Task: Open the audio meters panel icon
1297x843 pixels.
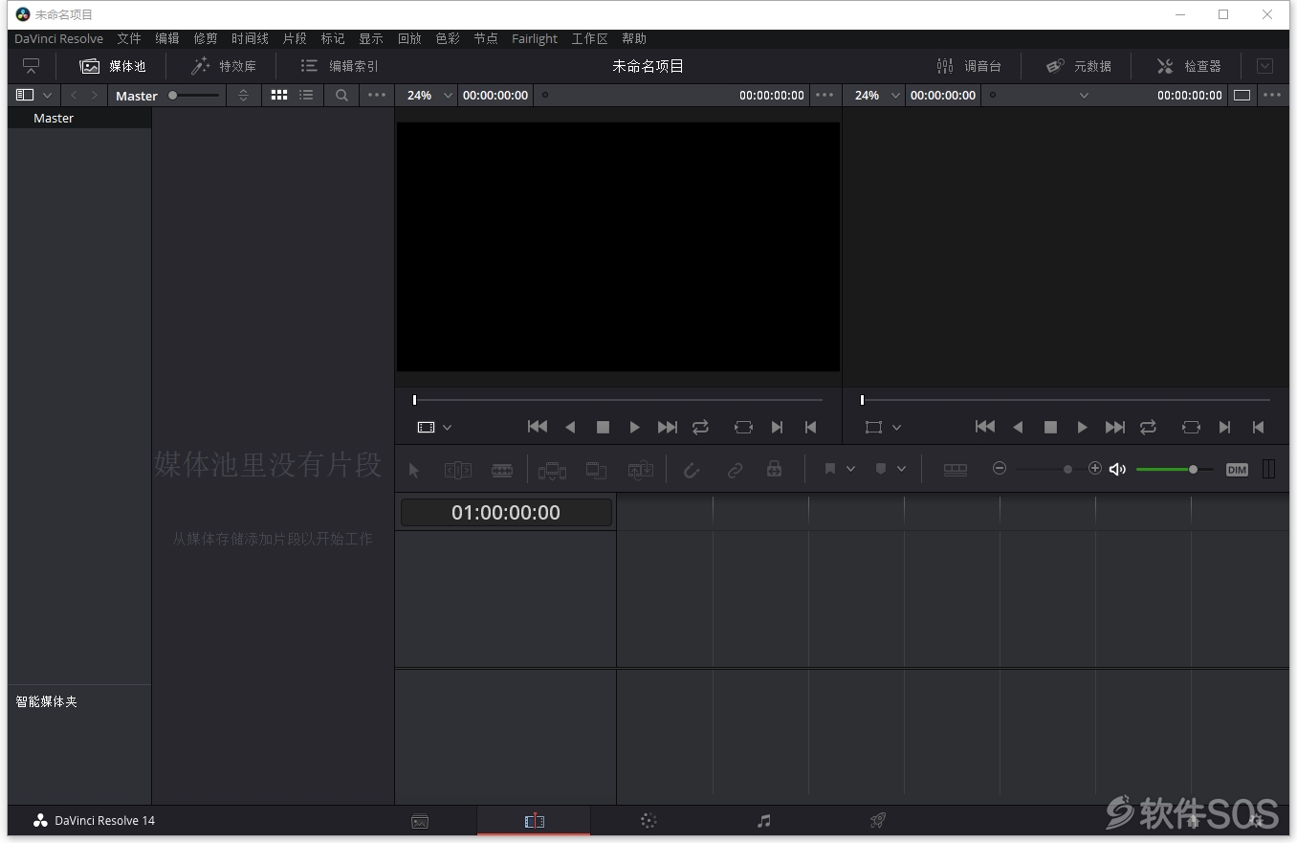Action: [x=1268, y=469]
